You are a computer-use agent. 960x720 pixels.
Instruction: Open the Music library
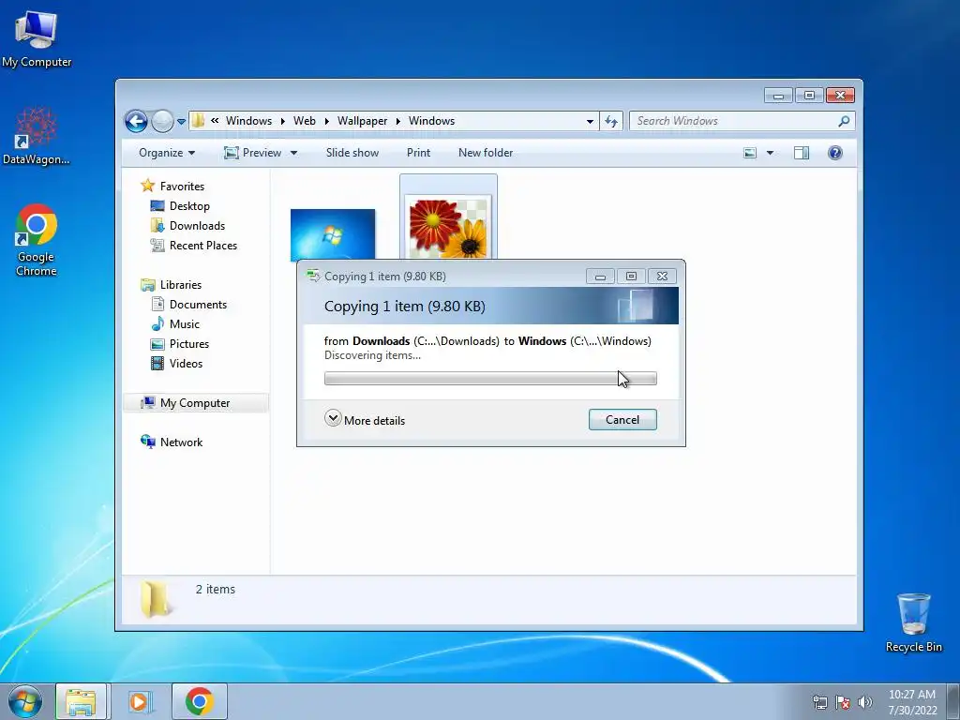[x=185, y=323]
